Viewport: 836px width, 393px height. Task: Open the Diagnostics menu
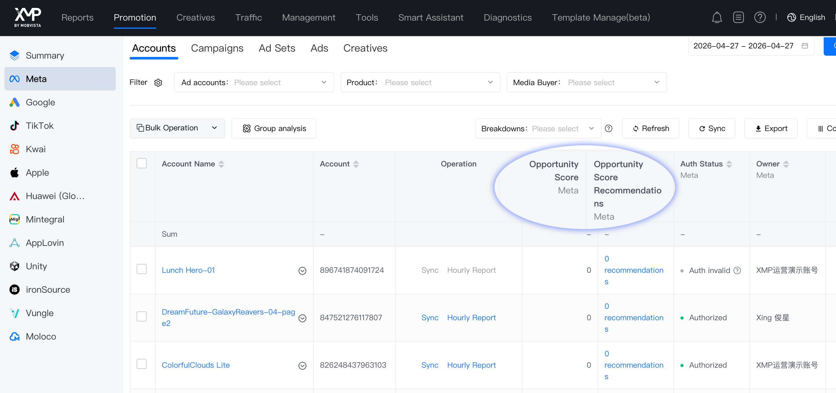pyautogui.click(x=507, y=17)
